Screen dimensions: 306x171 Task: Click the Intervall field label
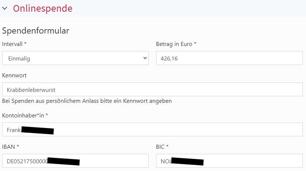(x=14, y=44)
